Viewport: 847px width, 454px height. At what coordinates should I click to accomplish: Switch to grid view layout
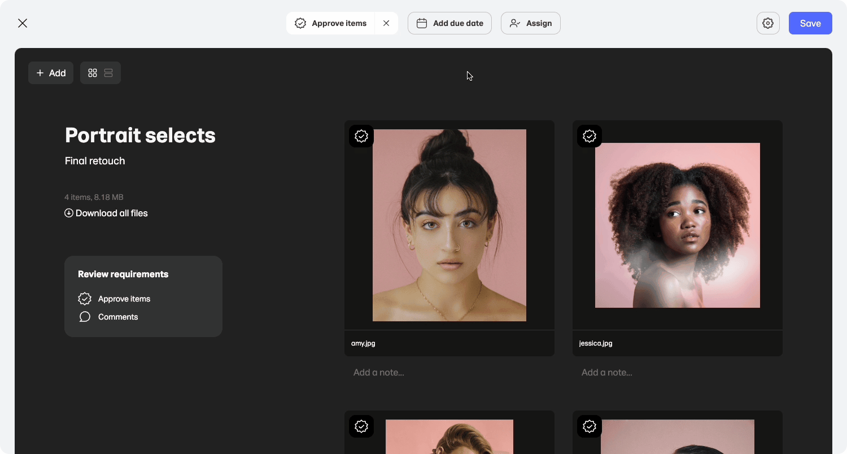coord(93,73)
